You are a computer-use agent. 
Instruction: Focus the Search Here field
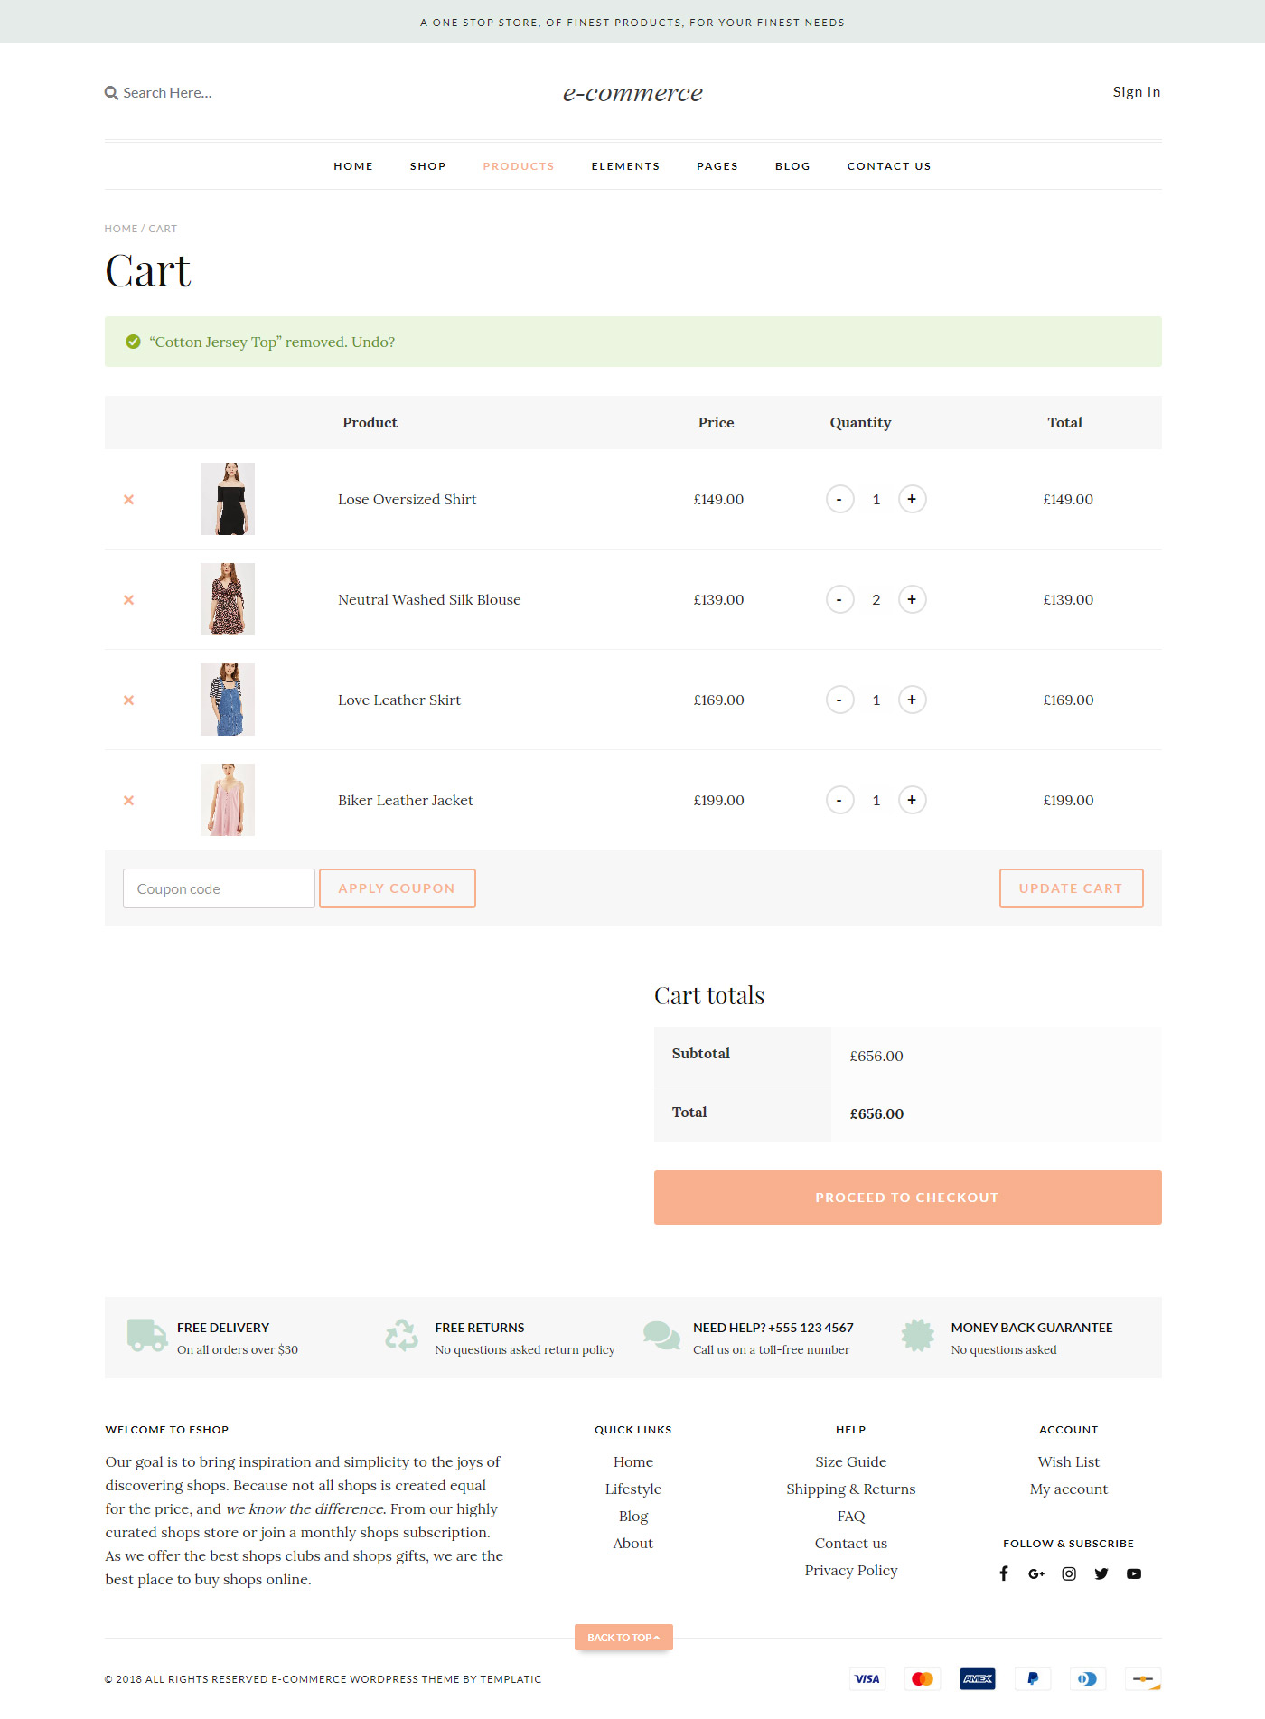tap(168, 93)
